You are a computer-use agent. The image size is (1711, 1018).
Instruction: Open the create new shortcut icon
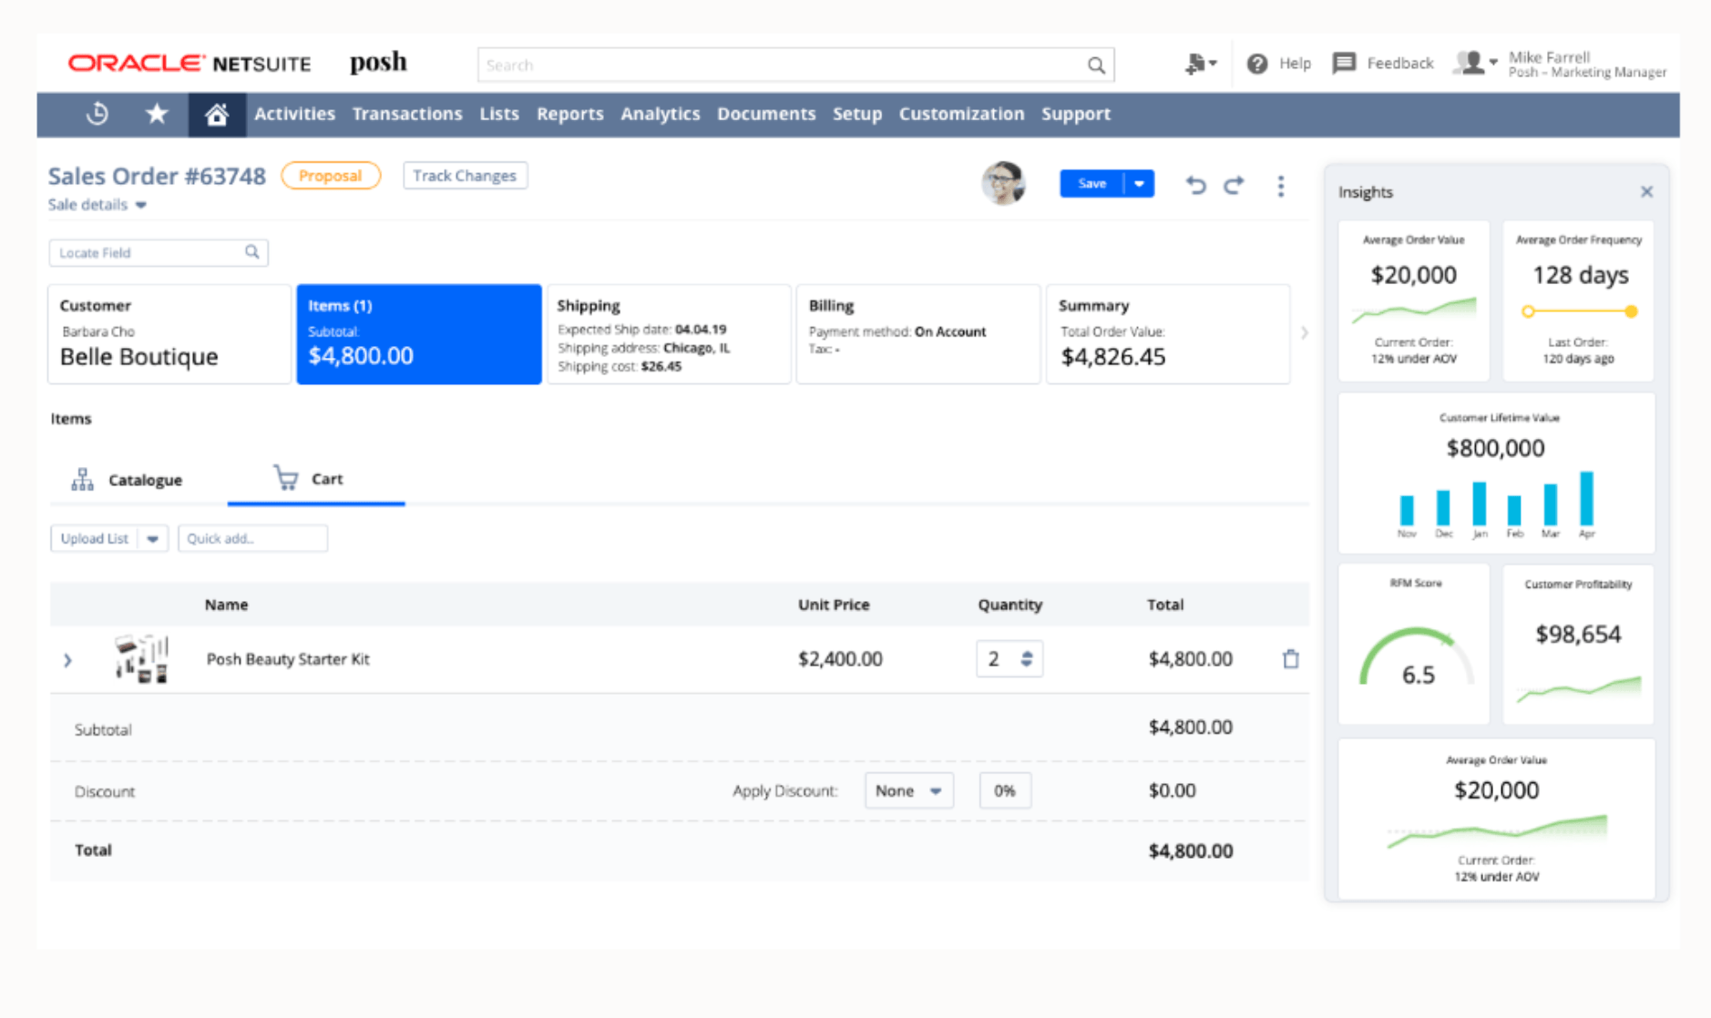coord(1200,64)
